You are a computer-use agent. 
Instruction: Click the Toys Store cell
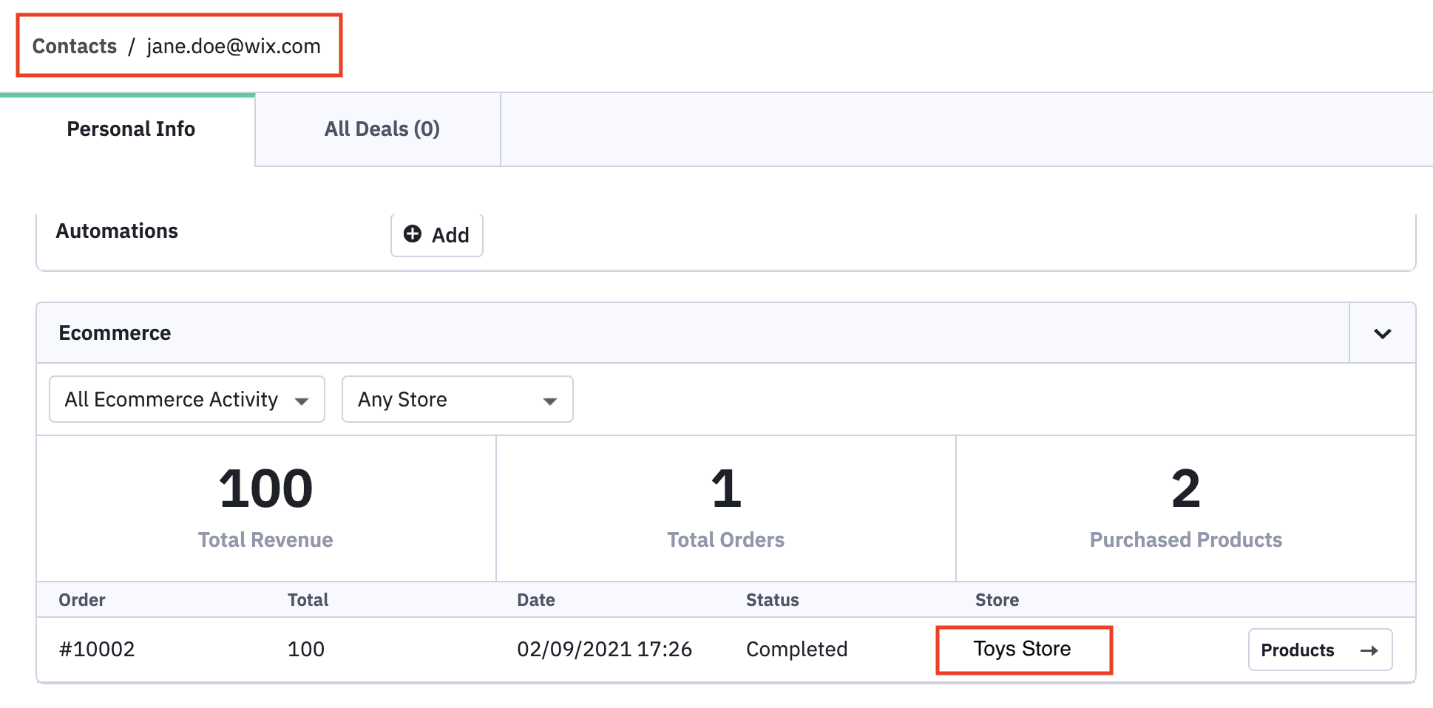click(x=1022, y=649)
